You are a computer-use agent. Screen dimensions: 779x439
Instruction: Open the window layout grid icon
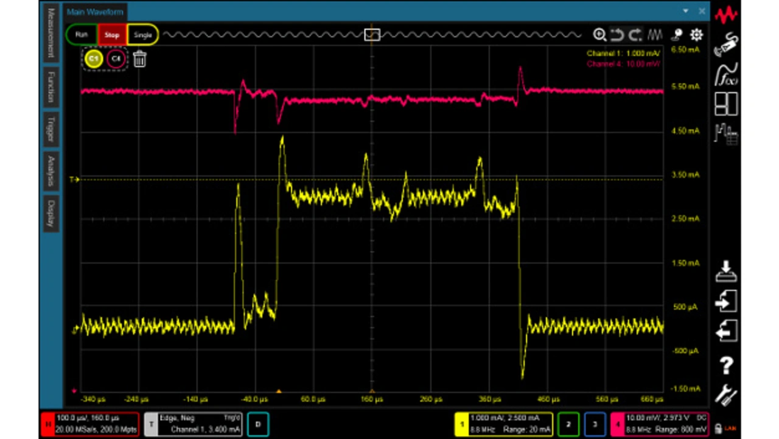(726, 104)
